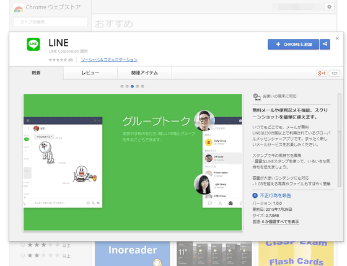Open the weather app tile showing 11°
Viewport: 347px width, 266px height.
214,254
